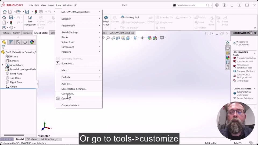Select Front Plane in feature tree
Viewport: 258px width, 145px height.
coord(16,74)
